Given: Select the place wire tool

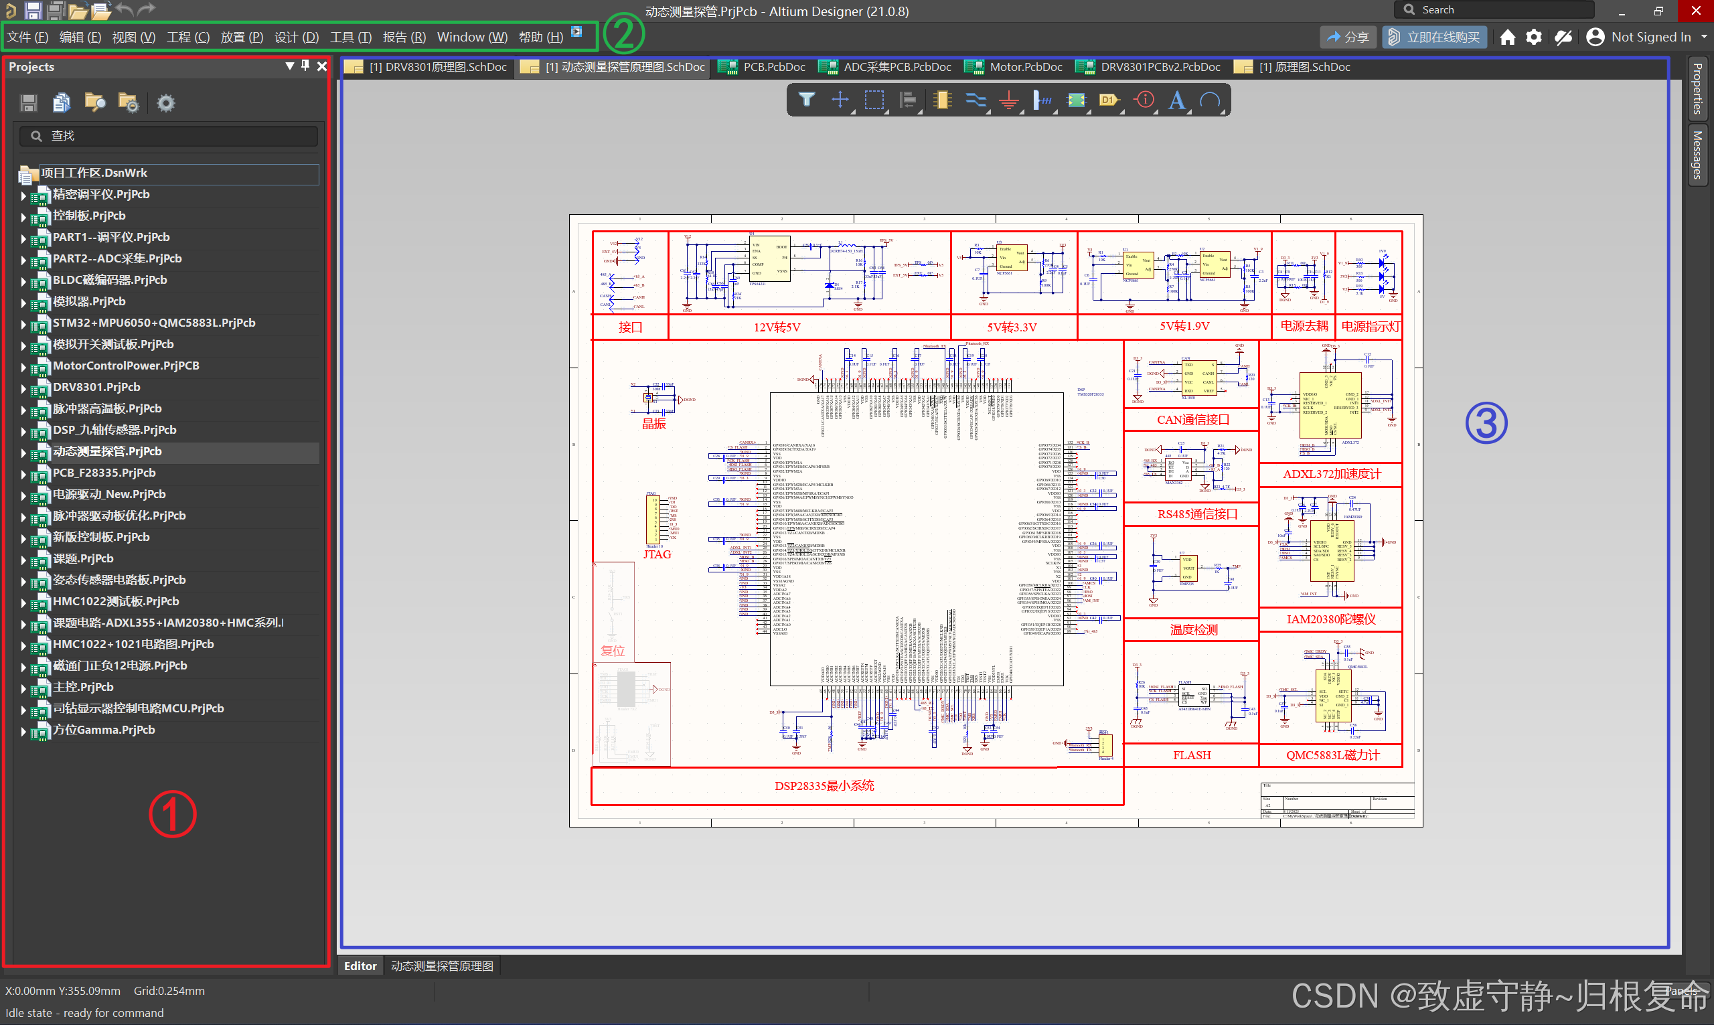Looking at the screenshot, I should pyautogui.click(x=976, y=100).
